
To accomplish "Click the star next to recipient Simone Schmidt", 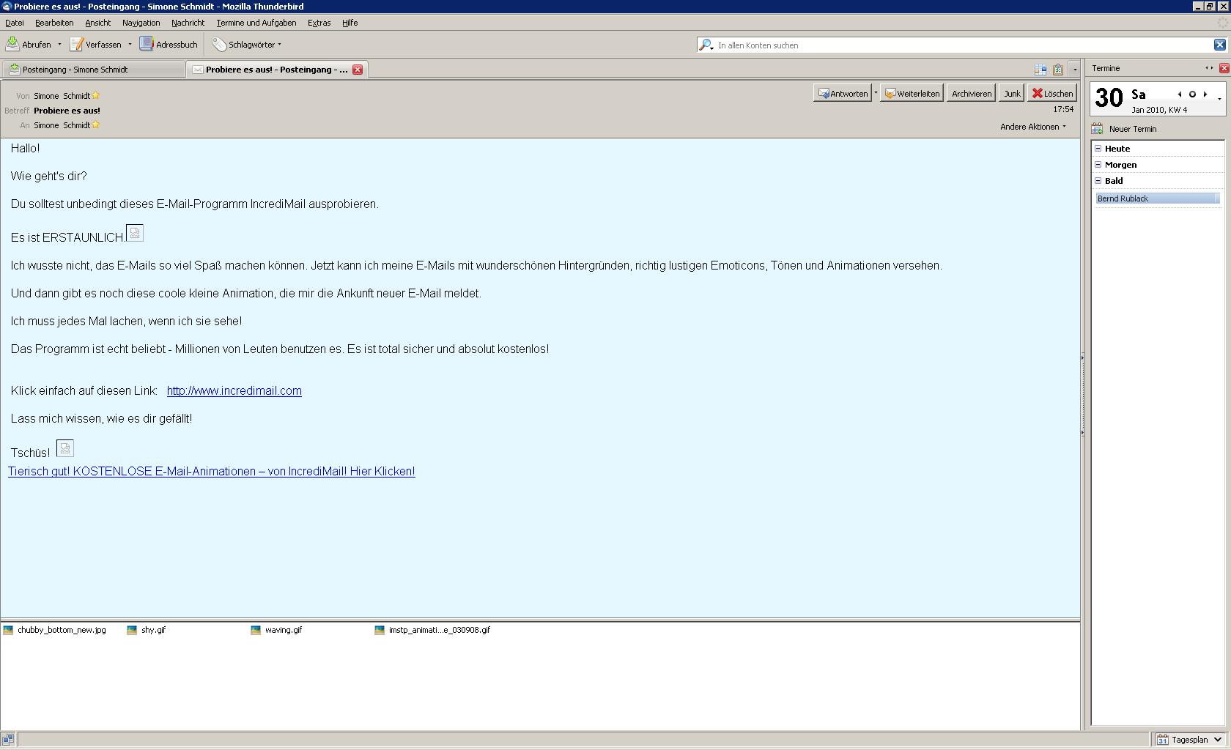I will click(96, 125).
